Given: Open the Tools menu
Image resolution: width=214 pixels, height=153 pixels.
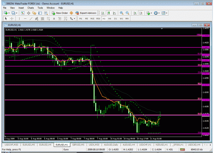Looking at the screenshot, I should [40, 8].
